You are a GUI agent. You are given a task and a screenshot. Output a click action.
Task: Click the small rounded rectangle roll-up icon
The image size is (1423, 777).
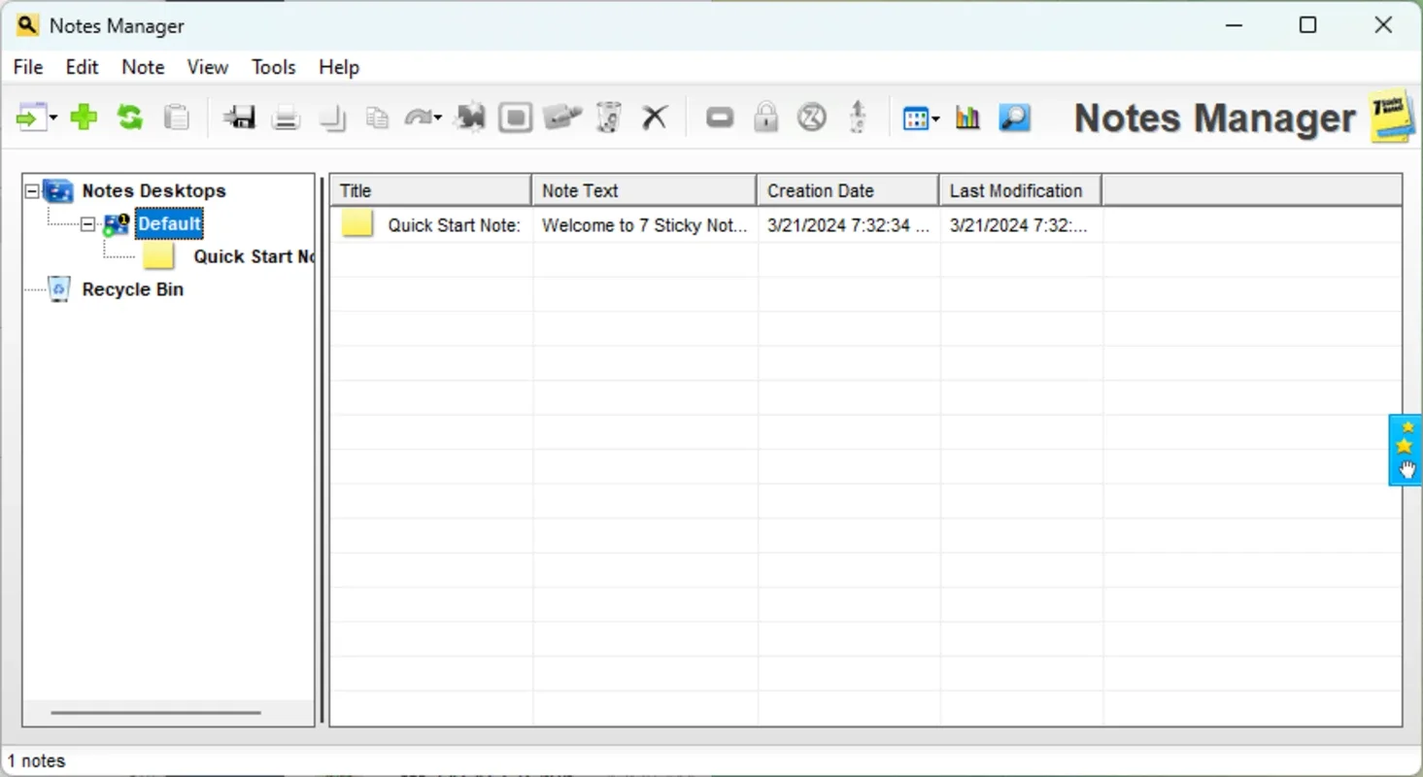720,118
